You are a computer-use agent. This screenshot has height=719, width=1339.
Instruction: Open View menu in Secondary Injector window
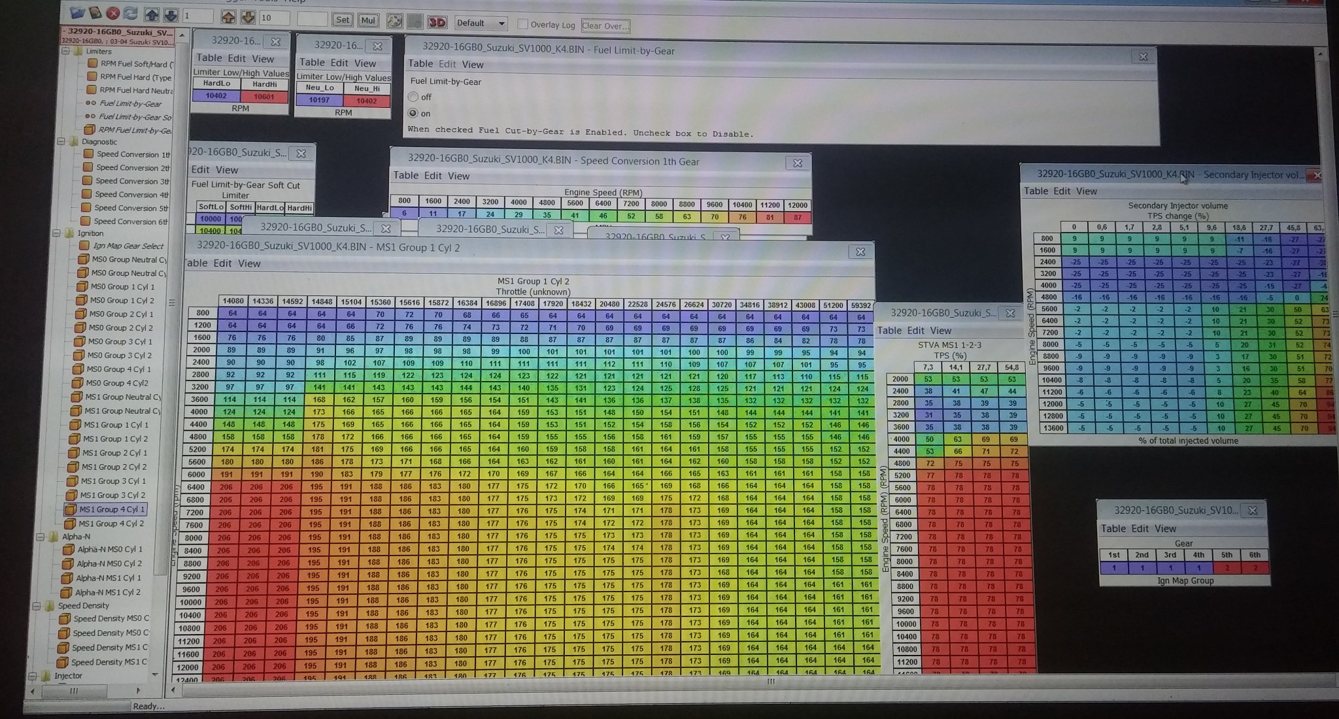(x=1086, y=191)
